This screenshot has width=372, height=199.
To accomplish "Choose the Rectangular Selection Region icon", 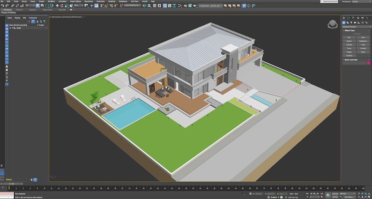I will tap(47, 6).
